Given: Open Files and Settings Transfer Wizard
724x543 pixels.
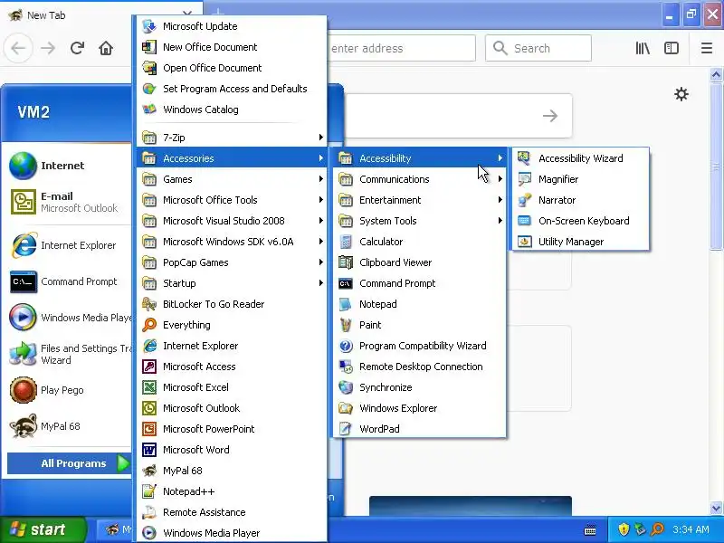Looking at the screenshot, I should tap(68, 354).
